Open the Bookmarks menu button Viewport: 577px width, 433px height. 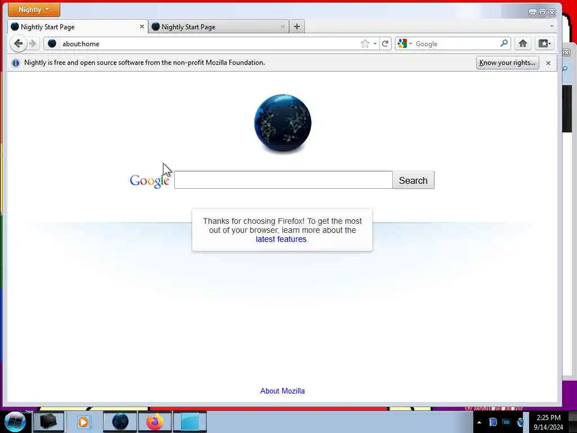click(x=544, y=43)
